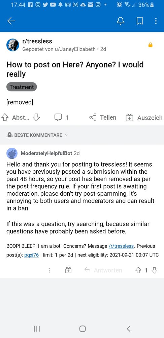164x338 pixels.
Task: Tap the back arrow in header
Action: (11, 21)
